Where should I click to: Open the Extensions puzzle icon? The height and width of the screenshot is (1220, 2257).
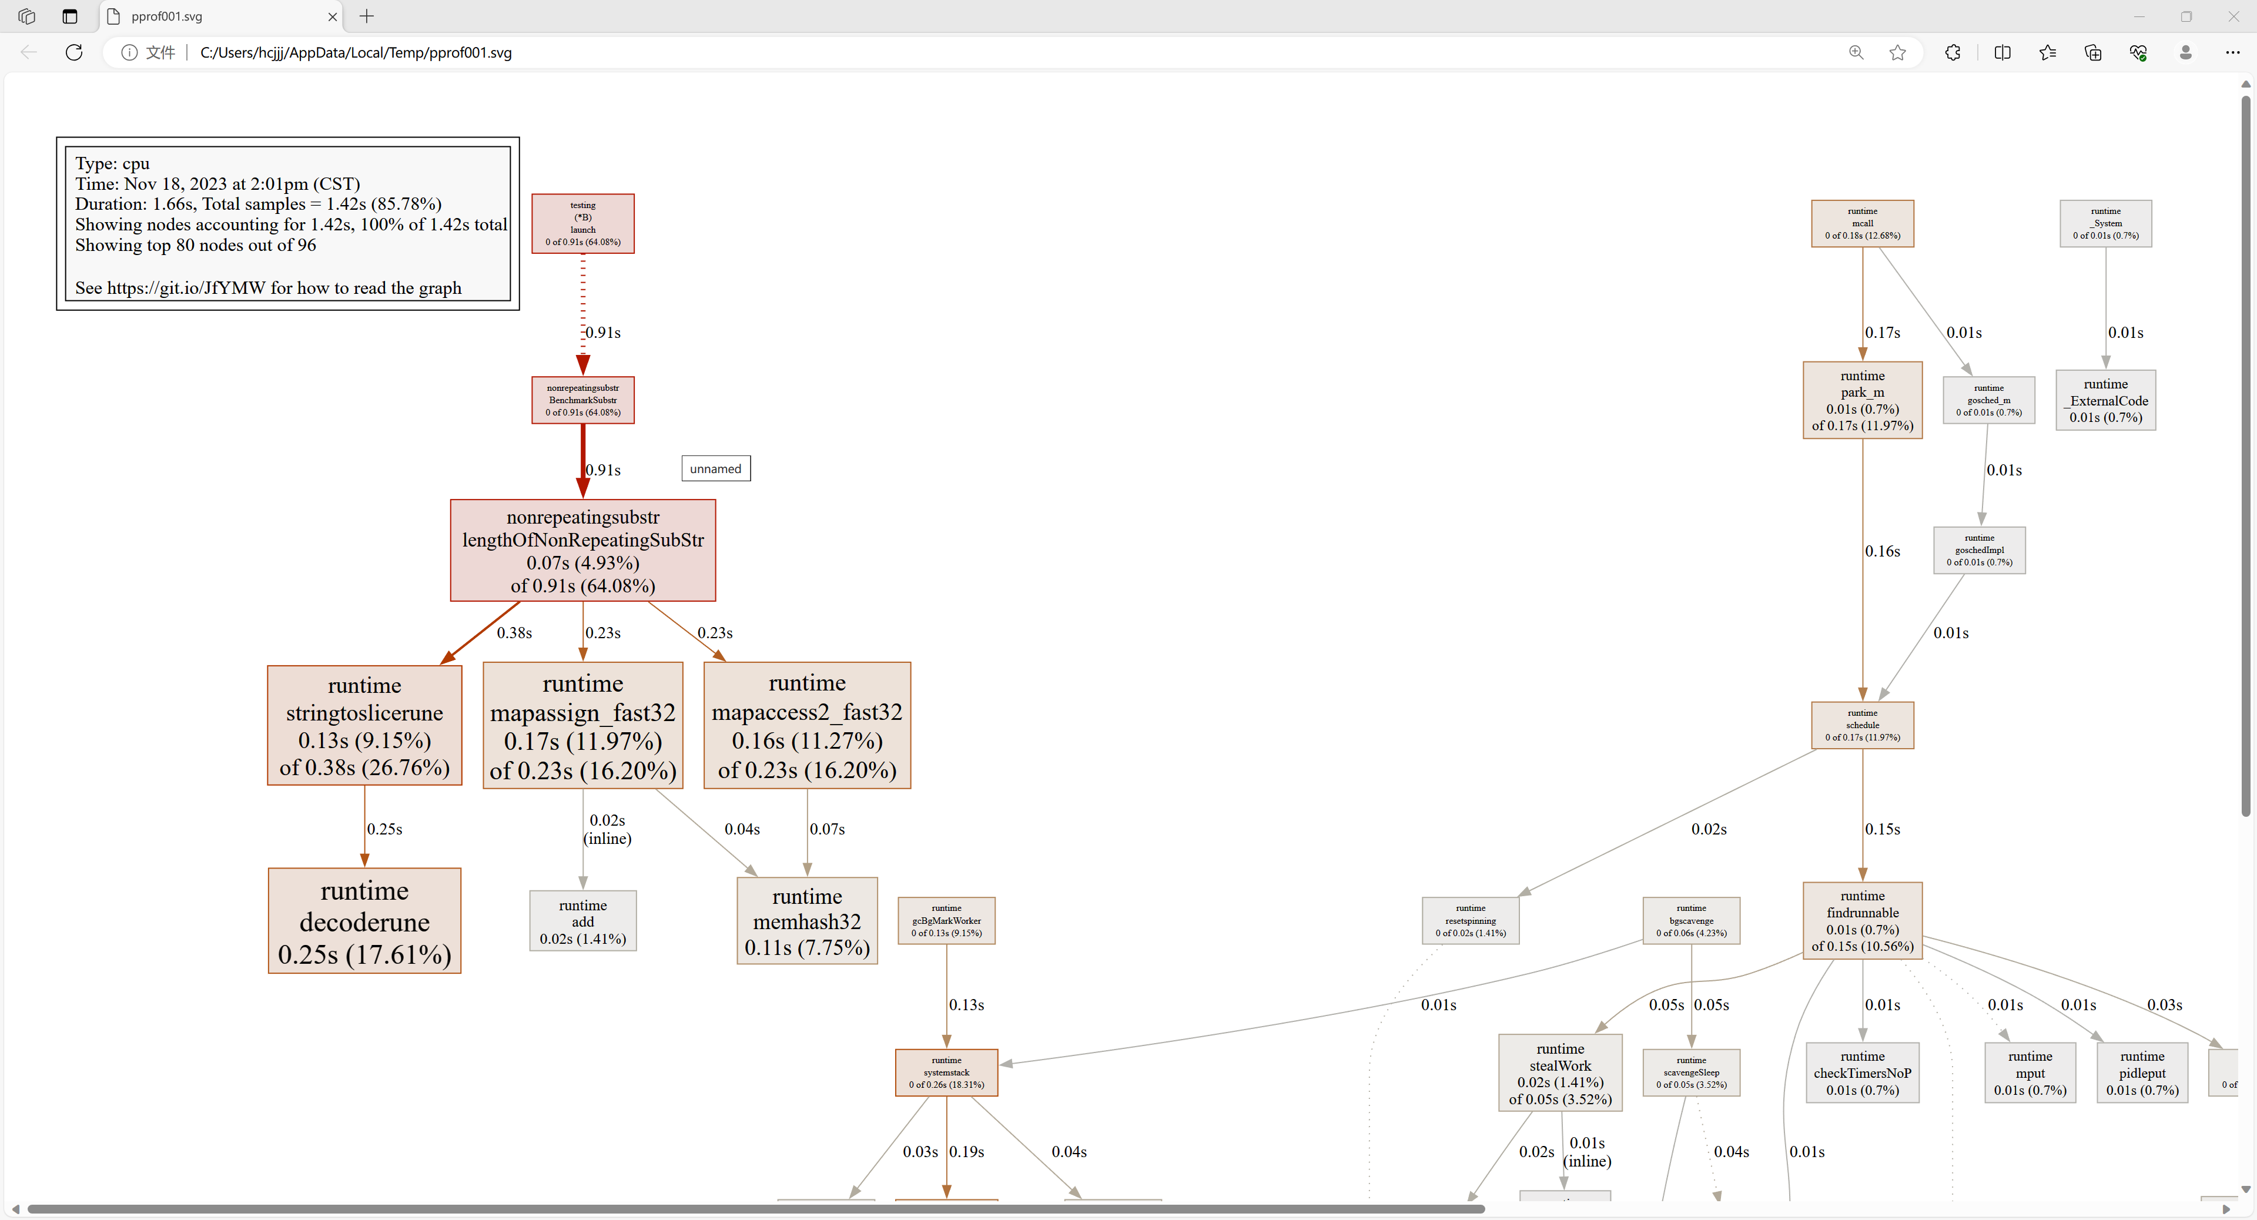(x=1953, y=52)
